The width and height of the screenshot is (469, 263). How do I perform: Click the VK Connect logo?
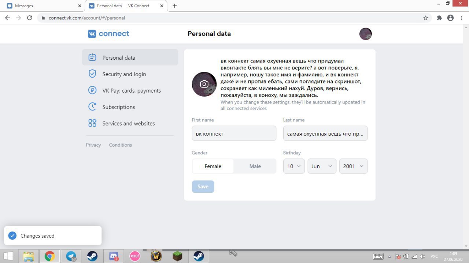(108, 34)
